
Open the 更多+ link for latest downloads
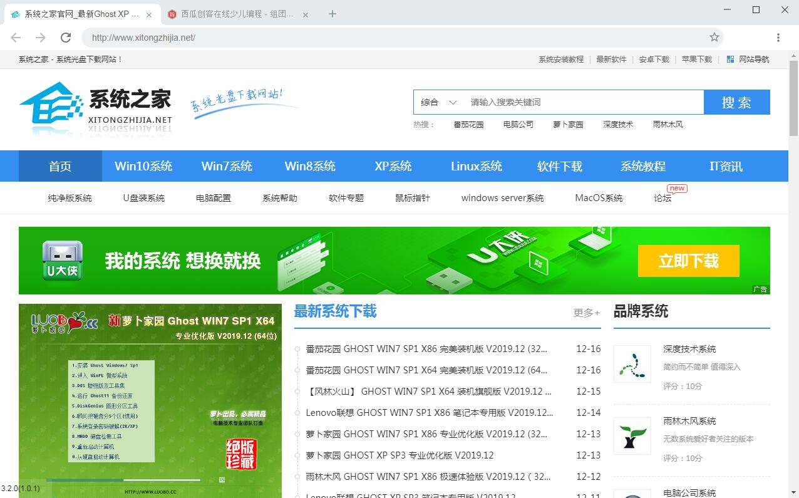(x=586, y=313)
